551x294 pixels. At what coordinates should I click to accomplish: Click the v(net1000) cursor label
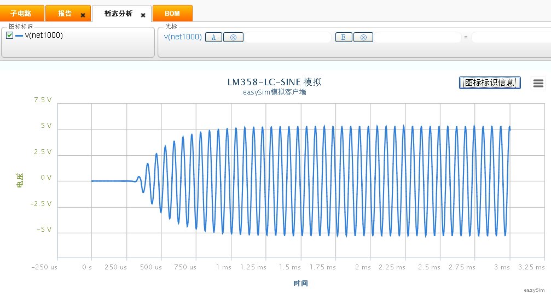(183, 37)
